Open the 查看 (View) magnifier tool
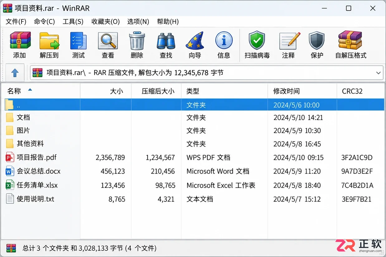This screenshot has width=386, height=257. [108, 40]
